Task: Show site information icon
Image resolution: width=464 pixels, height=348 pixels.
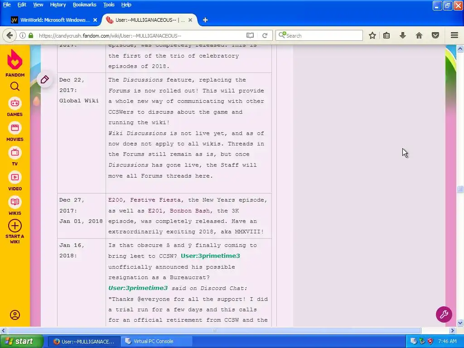Action: pos(23,35)
